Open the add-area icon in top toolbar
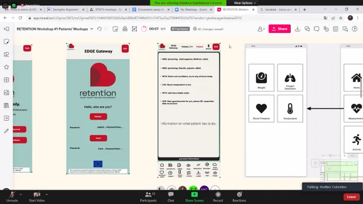This screenshot has height=204, width=363. coord(115,29)
